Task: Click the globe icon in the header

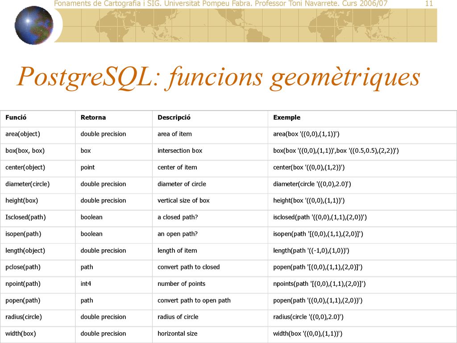Action: 34,25
